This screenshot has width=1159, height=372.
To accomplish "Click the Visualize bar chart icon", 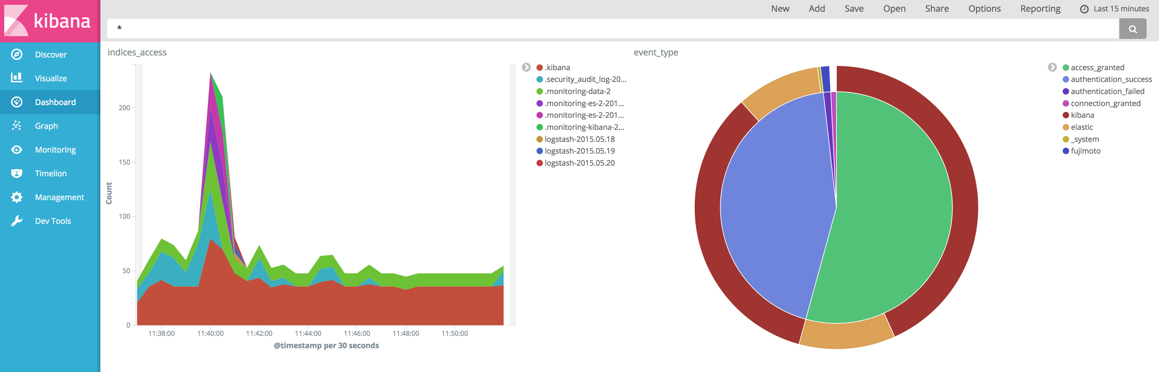I will 17,78.
